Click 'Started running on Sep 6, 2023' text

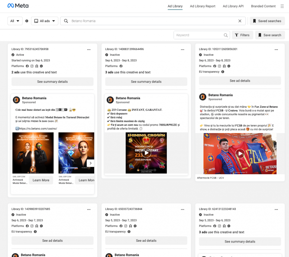point(30,60)
